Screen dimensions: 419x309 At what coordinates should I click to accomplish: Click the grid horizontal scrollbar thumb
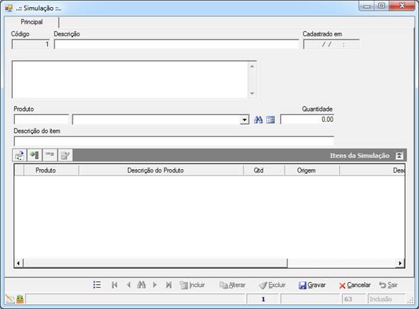155,263
